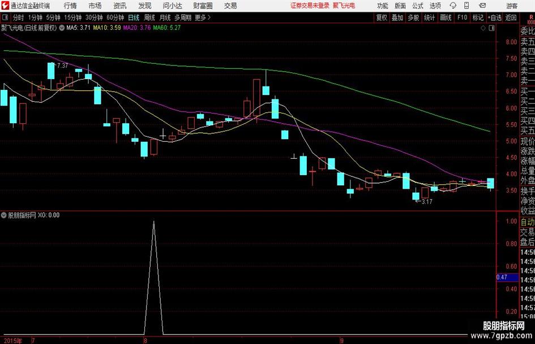This screenshot has height=344, width=535.
Task: Click the blue 0.47 axis value tag
Action: point(507,277)
